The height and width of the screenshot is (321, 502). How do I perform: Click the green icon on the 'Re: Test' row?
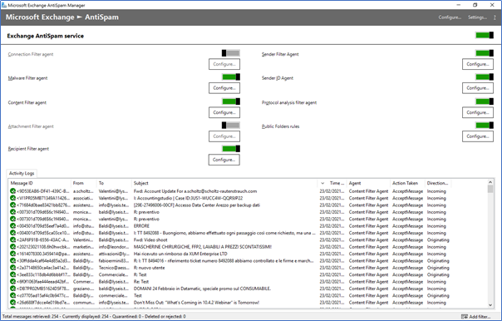pos(12,282)
